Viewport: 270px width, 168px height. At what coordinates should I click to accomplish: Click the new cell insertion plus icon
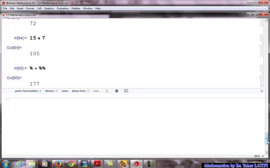tap(7, 99)
